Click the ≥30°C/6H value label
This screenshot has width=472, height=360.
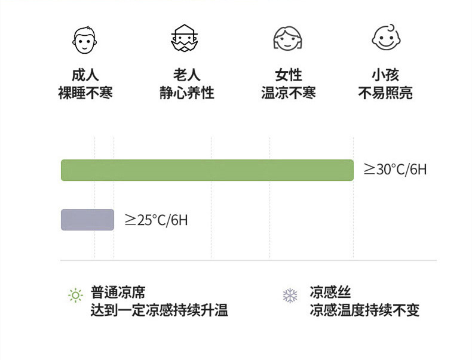396,170
